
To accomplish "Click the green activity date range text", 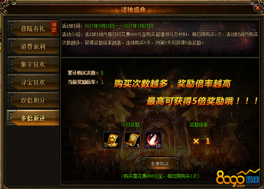I will [x=119, y=26].
